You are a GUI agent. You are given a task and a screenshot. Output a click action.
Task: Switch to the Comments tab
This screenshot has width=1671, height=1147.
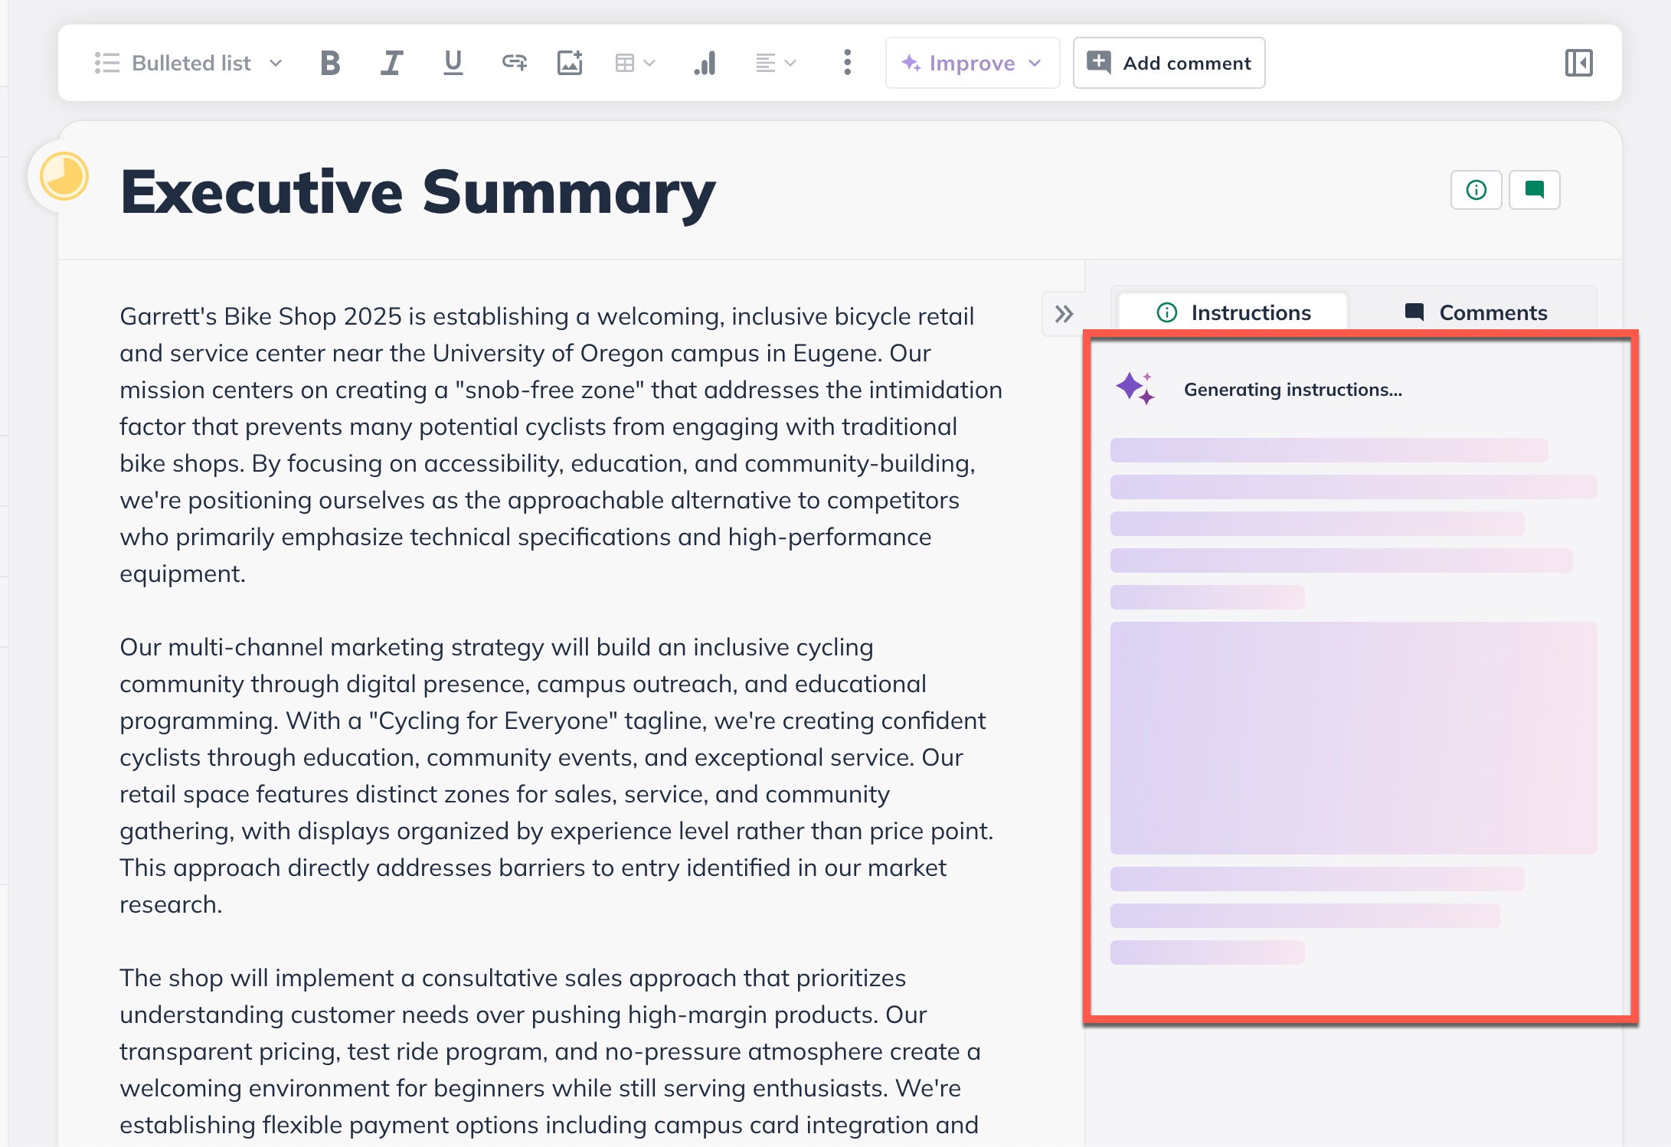point(1476,312)
